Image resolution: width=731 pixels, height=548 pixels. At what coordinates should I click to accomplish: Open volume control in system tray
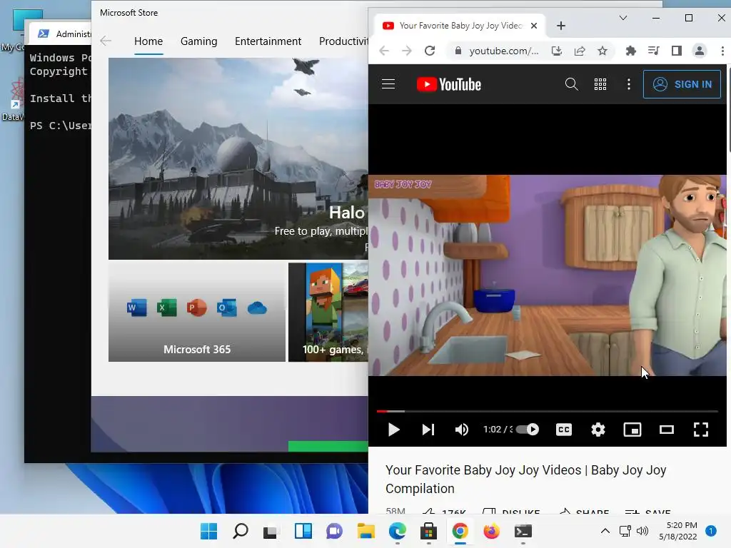pyautogui.click(x=642, y=531)
